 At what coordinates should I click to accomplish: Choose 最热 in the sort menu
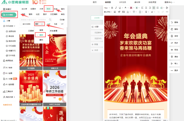tap(41, 40)
